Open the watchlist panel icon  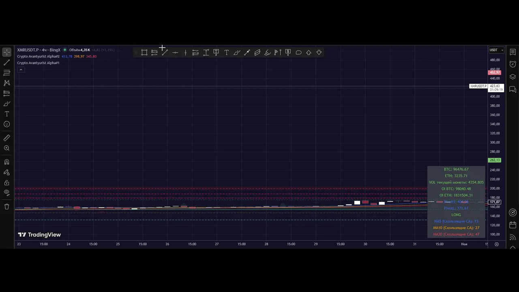[513, 52]
